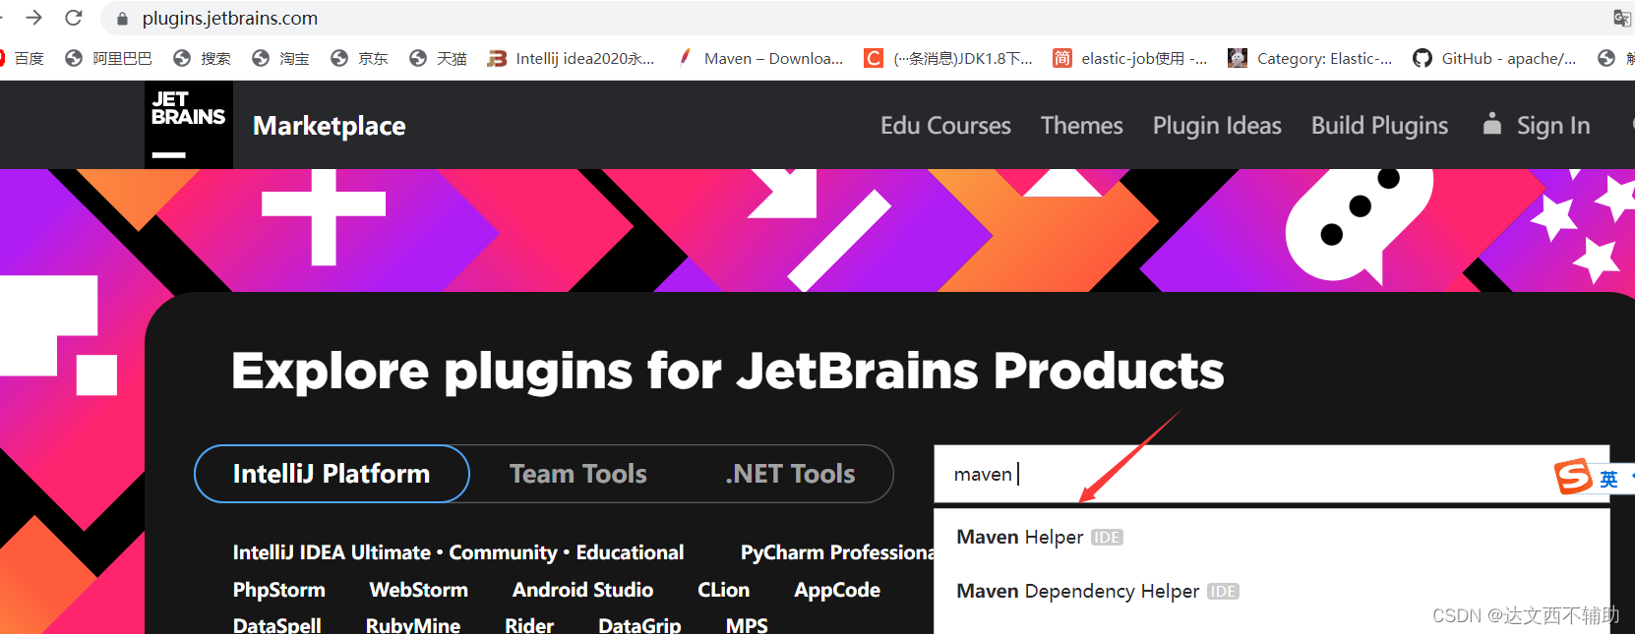The height and width of the screenshot is (634, 1635).
Task: Open the DataGrip product link
Action: (639, 624)
